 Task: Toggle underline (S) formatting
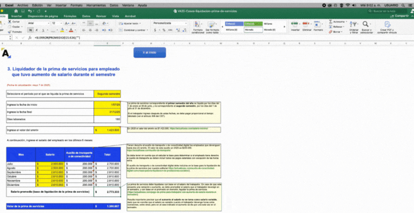(43, 30)
